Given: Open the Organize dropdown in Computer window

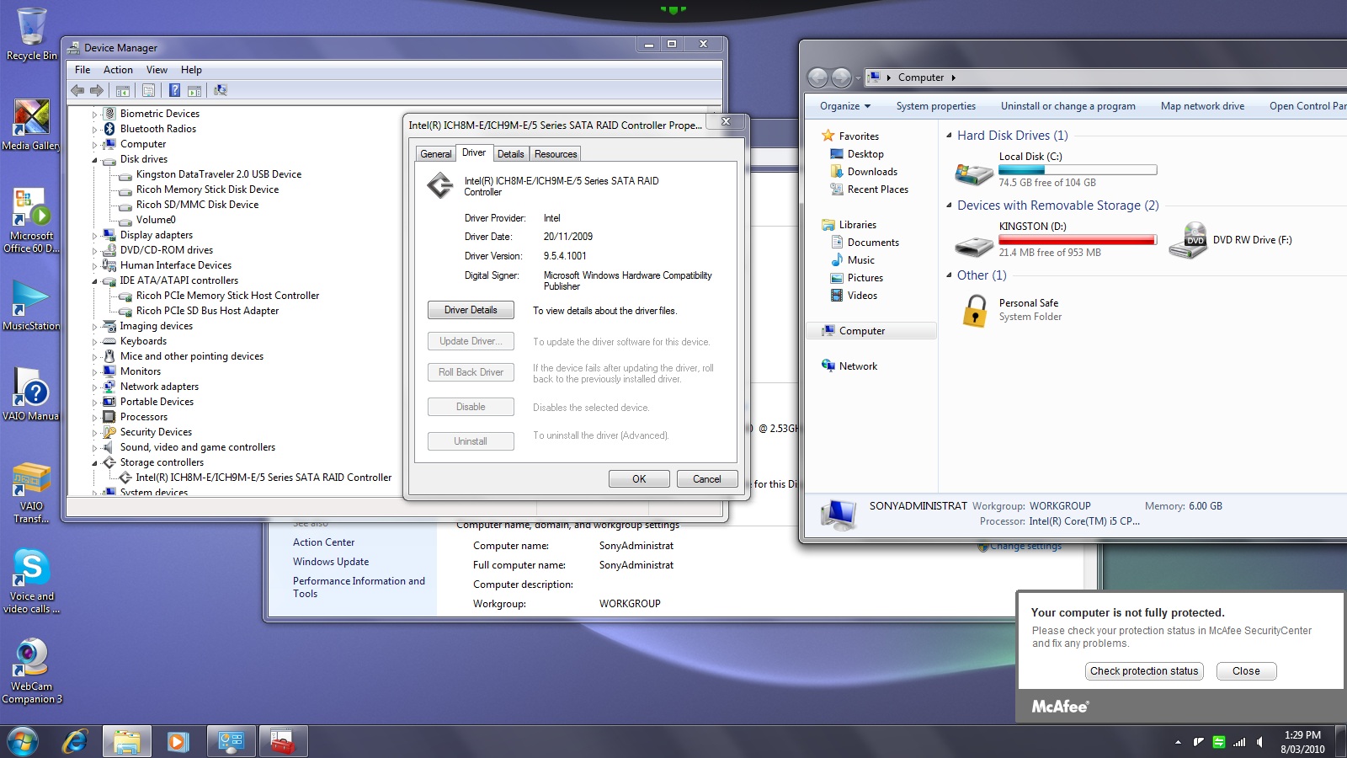Looking at the screenshot, I should [845, 106].
